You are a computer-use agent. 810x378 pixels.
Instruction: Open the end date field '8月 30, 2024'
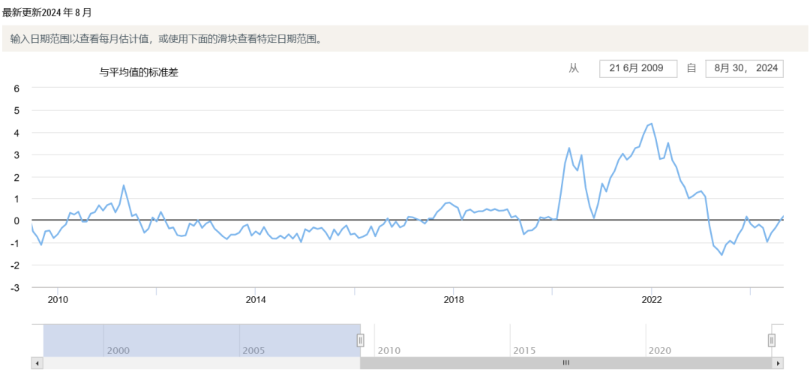pyautogui.click(x=744, y=68)
